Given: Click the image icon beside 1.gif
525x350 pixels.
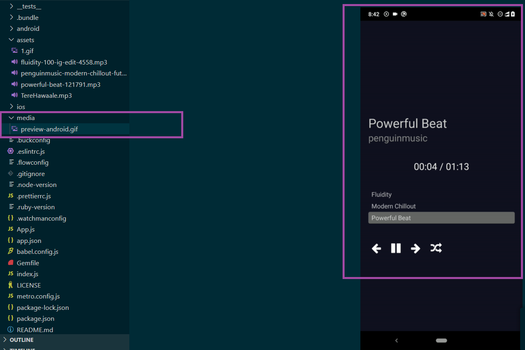Looking at the screenshot, I should pos(15,51).
